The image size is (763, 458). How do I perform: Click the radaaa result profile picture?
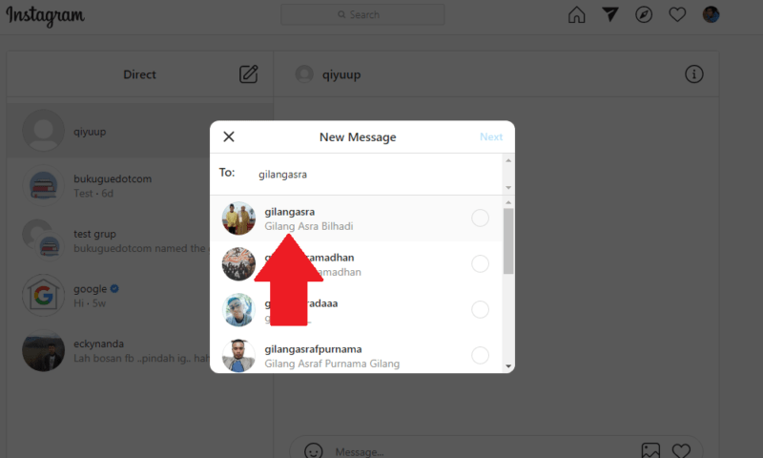[x=238, y=310]
